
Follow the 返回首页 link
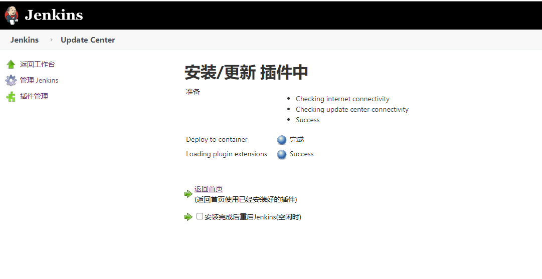209,189
